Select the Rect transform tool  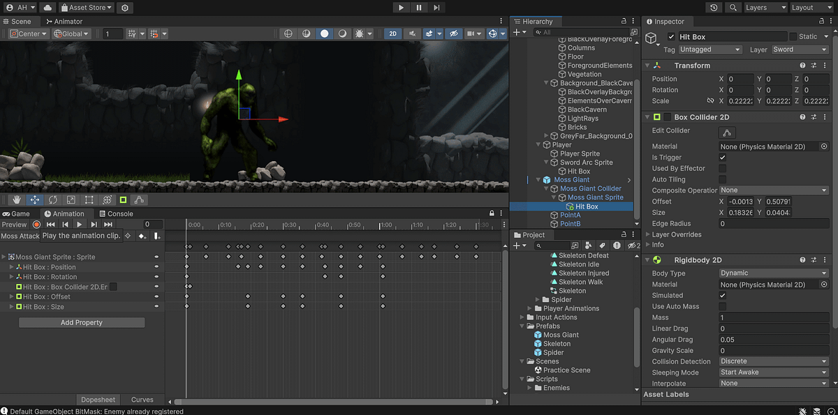[89, 199]
